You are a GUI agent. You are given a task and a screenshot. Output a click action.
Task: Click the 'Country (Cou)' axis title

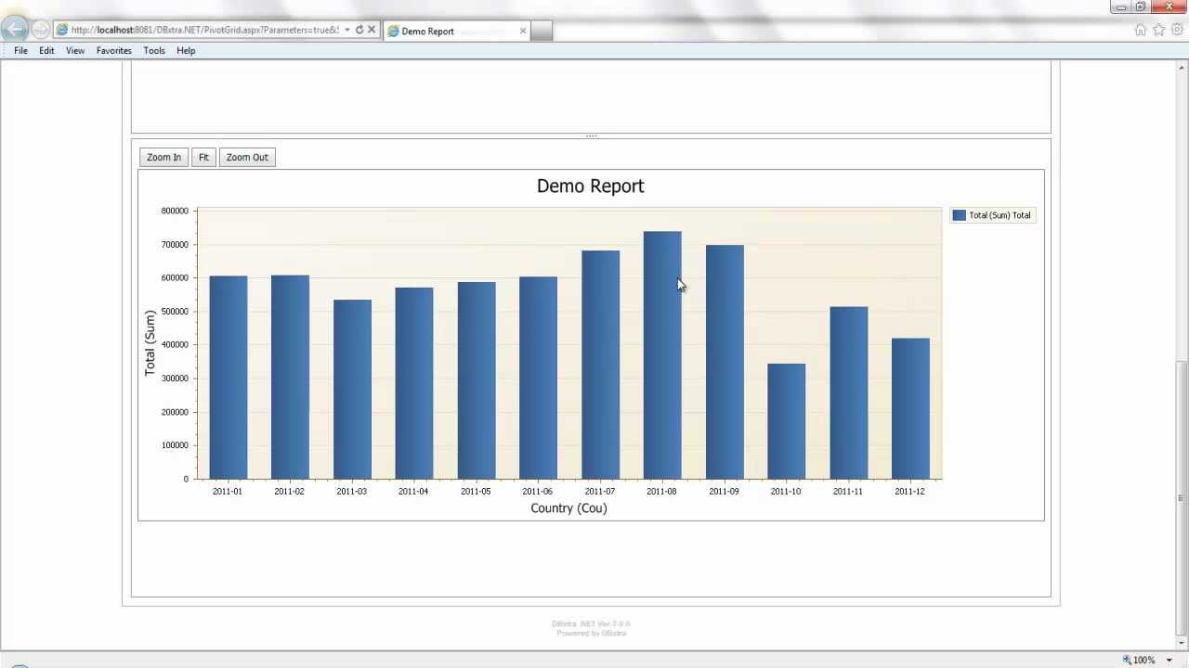(568, 508)
